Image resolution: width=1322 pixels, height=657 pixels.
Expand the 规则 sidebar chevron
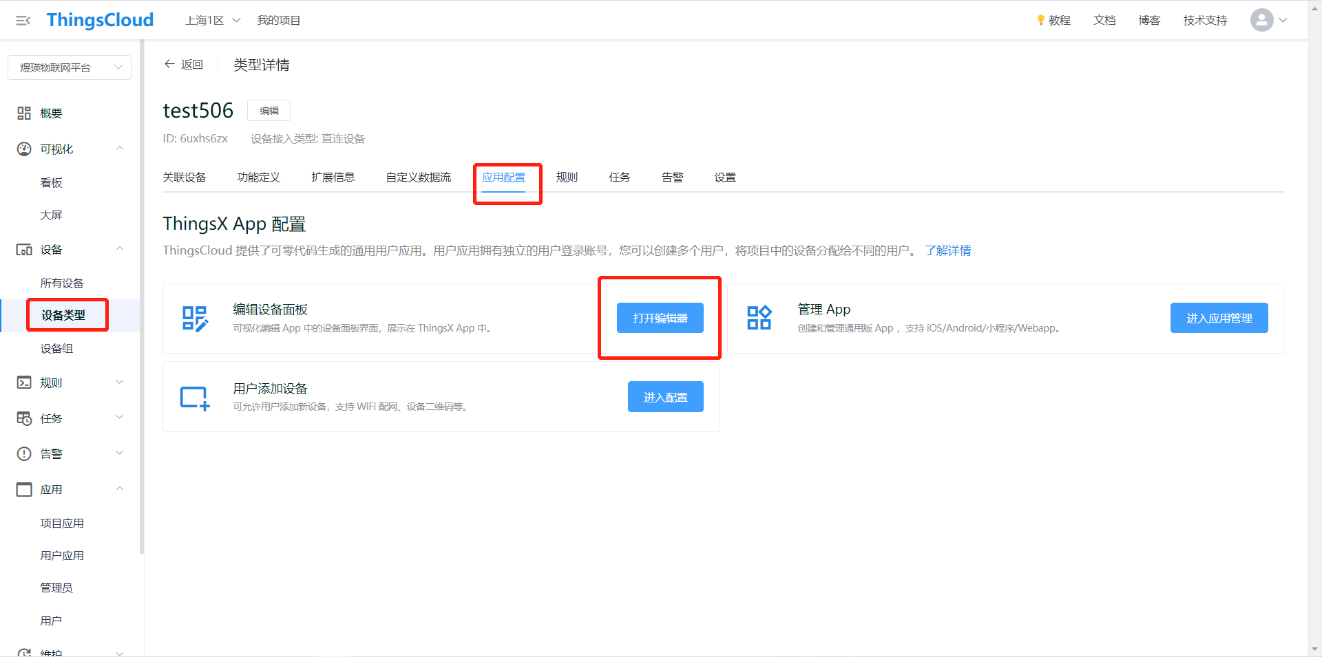tap(120, 383)
